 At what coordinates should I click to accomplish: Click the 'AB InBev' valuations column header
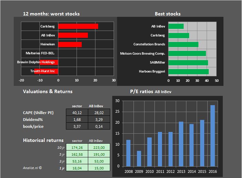(96, 106)
